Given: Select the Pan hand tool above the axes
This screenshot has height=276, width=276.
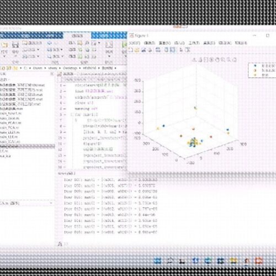Looking at the screenshot, I should pyautogui.click(x=217, y=60).
